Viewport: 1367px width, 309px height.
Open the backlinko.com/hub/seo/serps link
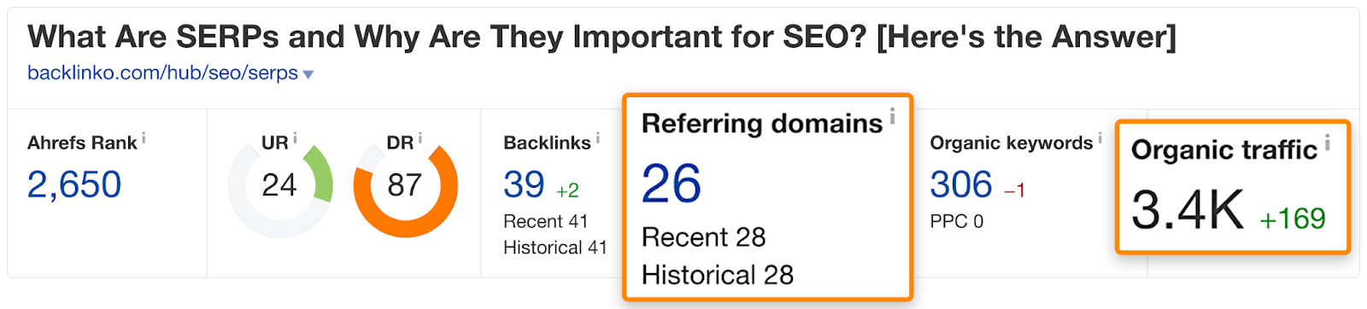coord(162,73)
